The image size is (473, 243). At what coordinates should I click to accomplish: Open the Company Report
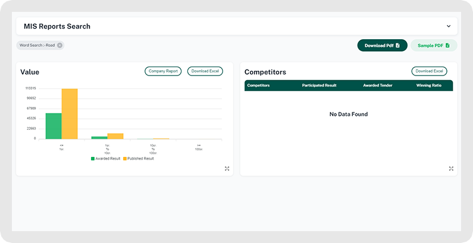[163, 71]
